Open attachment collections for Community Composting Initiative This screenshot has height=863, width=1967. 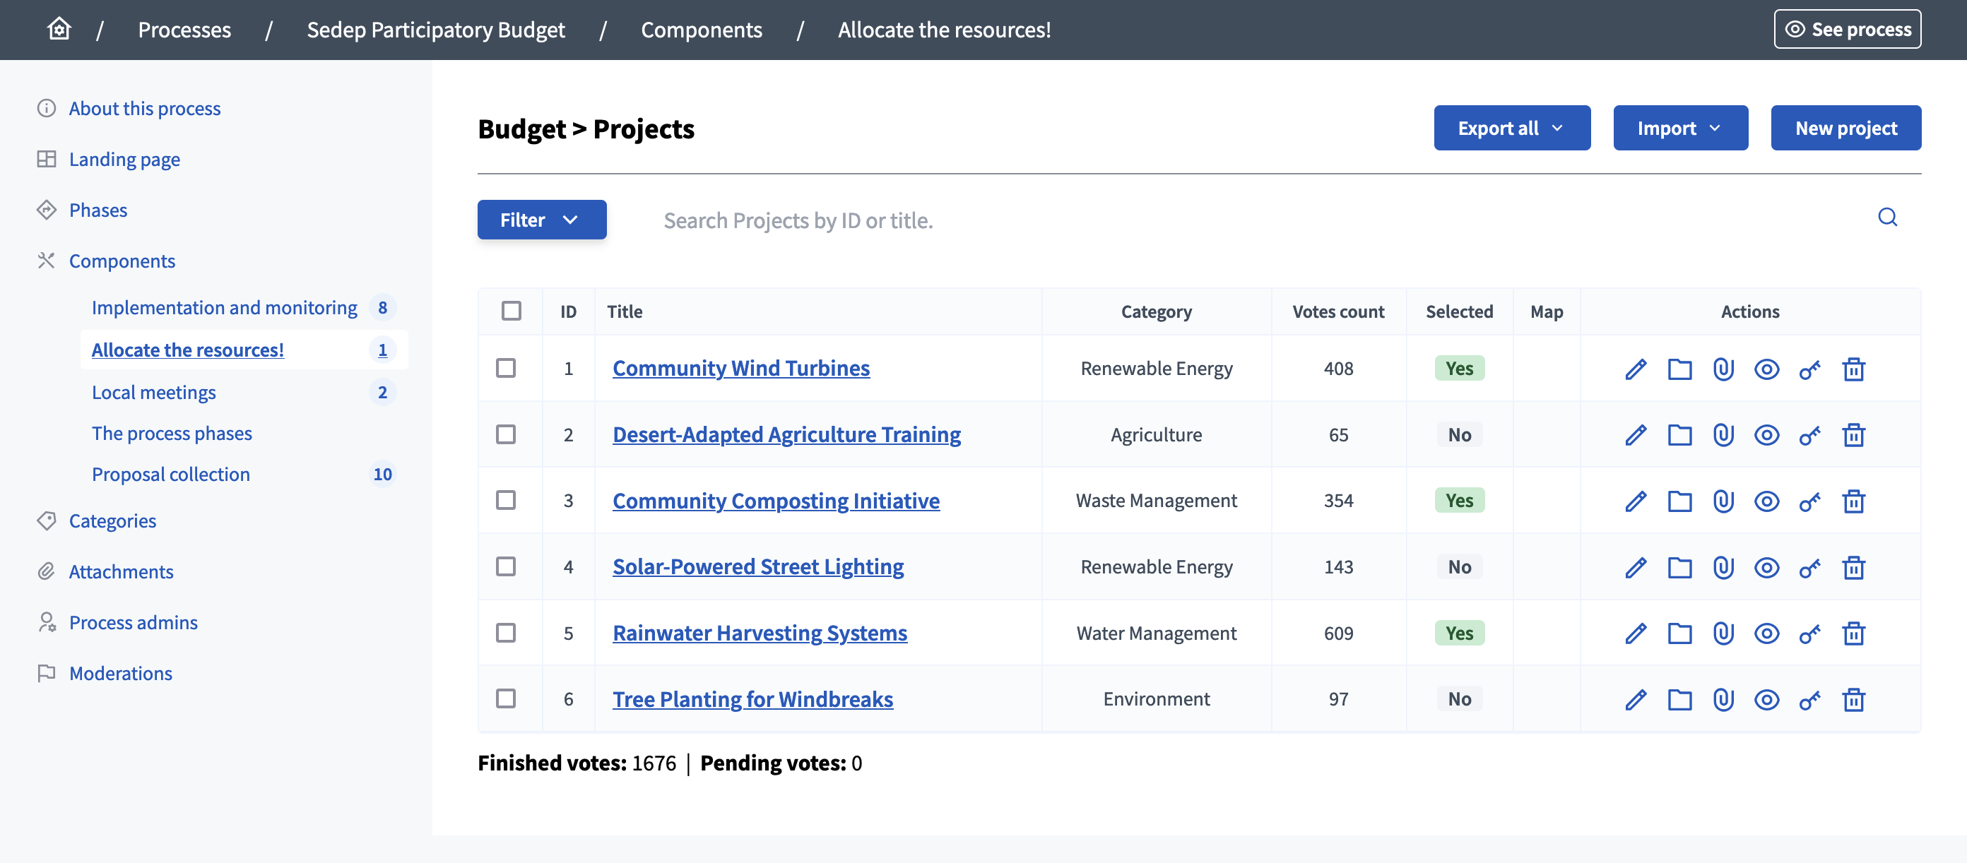pyautogui.click(x=1679, y=501)
